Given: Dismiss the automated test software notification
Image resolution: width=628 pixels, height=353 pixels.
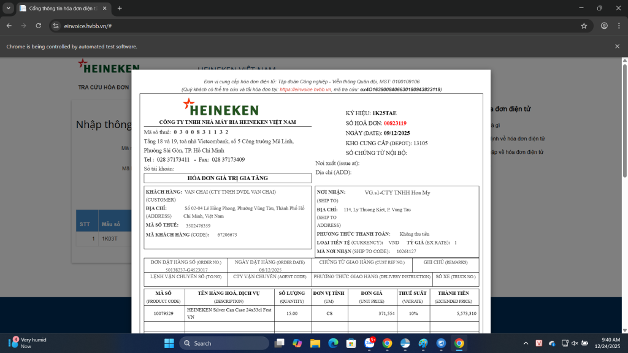Looking at the screenshot, I should pyautogui.click(x=617, y=47).
